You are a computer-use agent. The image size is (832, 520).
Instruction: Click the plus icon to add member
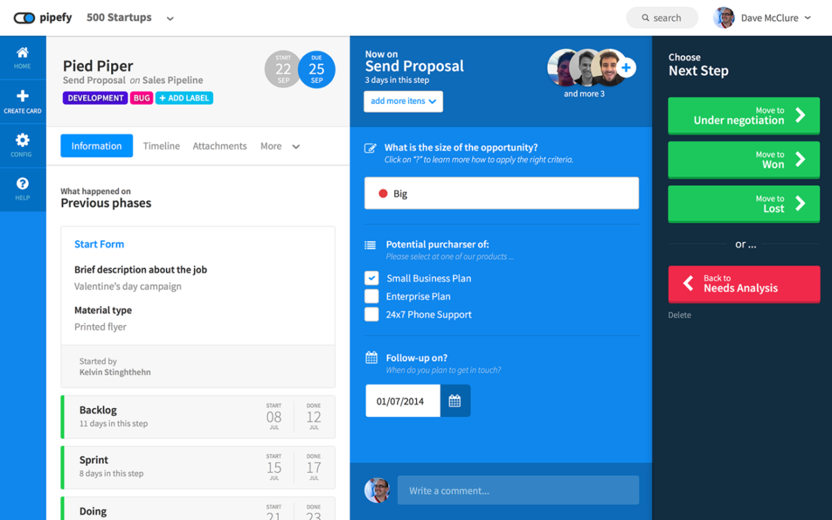tap(626, 68)
